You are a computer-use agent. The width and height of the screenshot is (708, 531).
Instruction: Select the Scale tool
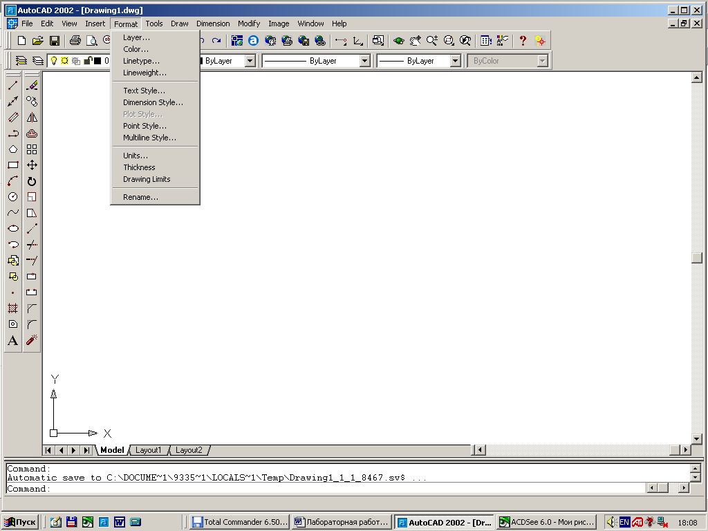click(32, 197)
